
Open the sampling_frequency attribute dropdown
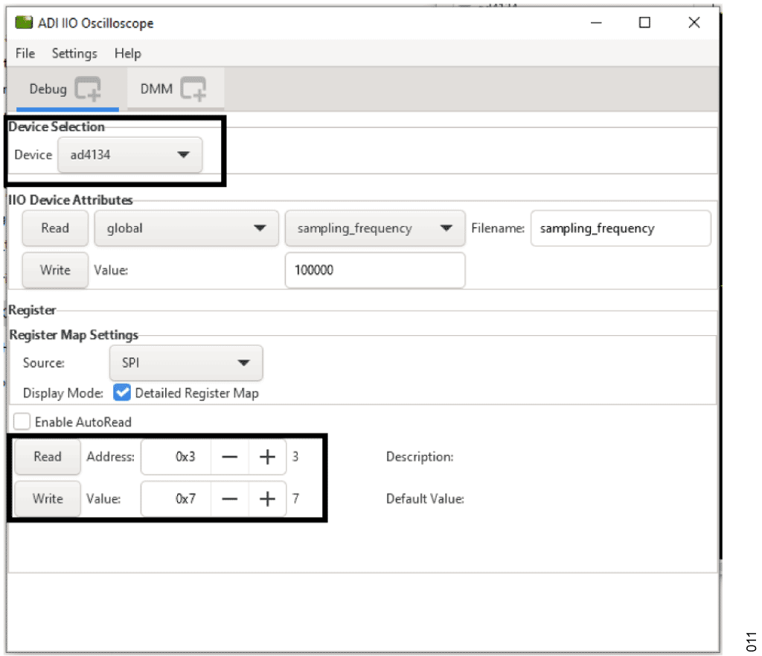click(374, 229)
